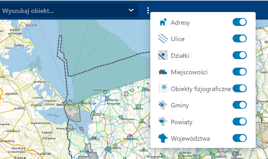Turn off the Powiaty toggle
268x159 pixels.
[240, 122]
